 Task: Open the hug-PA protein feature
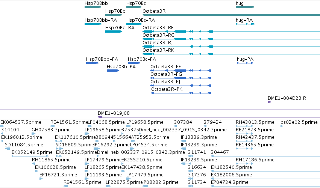[245, 63]
